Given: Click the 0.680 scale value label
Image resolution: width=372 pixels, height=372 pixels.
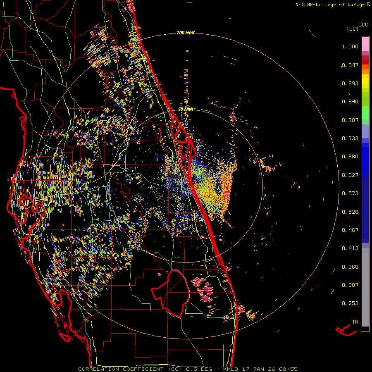Looking at the screenshot, I should (x=350, y=157).
